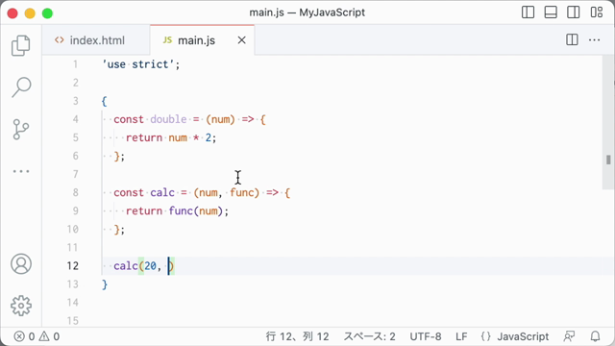Open errors and warnings in status bar
This screenshot has height=346, width=615.
37,336
